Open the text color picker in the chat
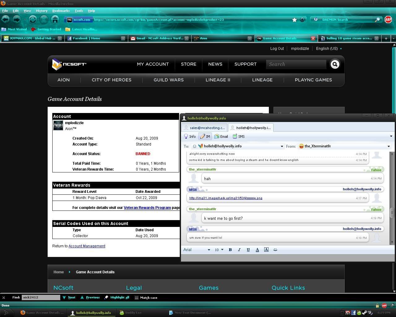 [257, 250]
